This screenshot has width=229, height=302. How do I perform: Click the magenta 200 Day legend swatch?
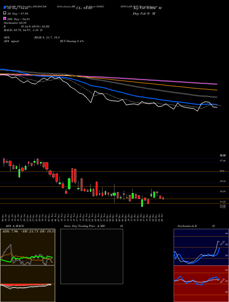coord(5,18)
